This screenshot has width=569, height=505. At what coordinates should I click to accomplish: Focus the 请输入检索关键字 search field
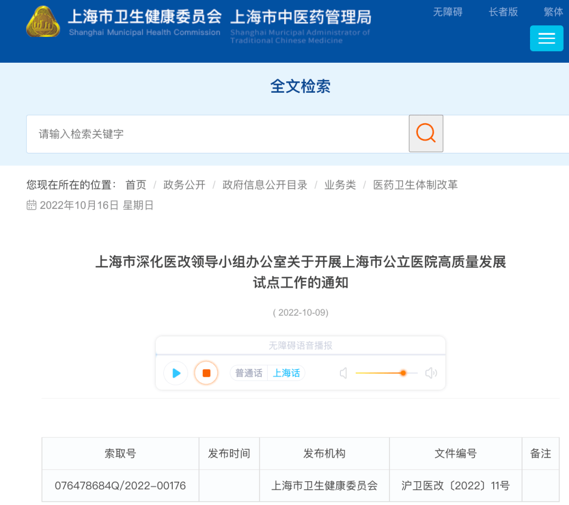pos(218,134)
